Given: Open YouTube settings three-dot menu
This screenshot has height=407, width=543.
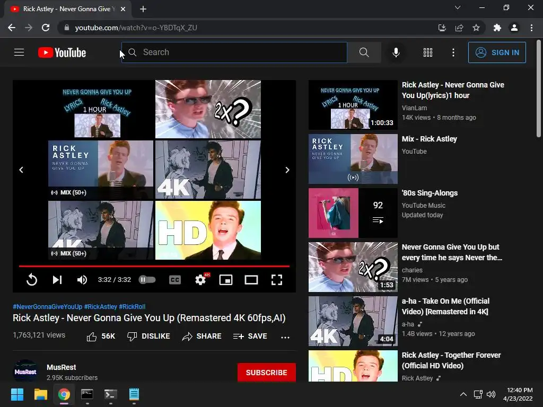Looking at the screenshot, I should tap(453, 52).
